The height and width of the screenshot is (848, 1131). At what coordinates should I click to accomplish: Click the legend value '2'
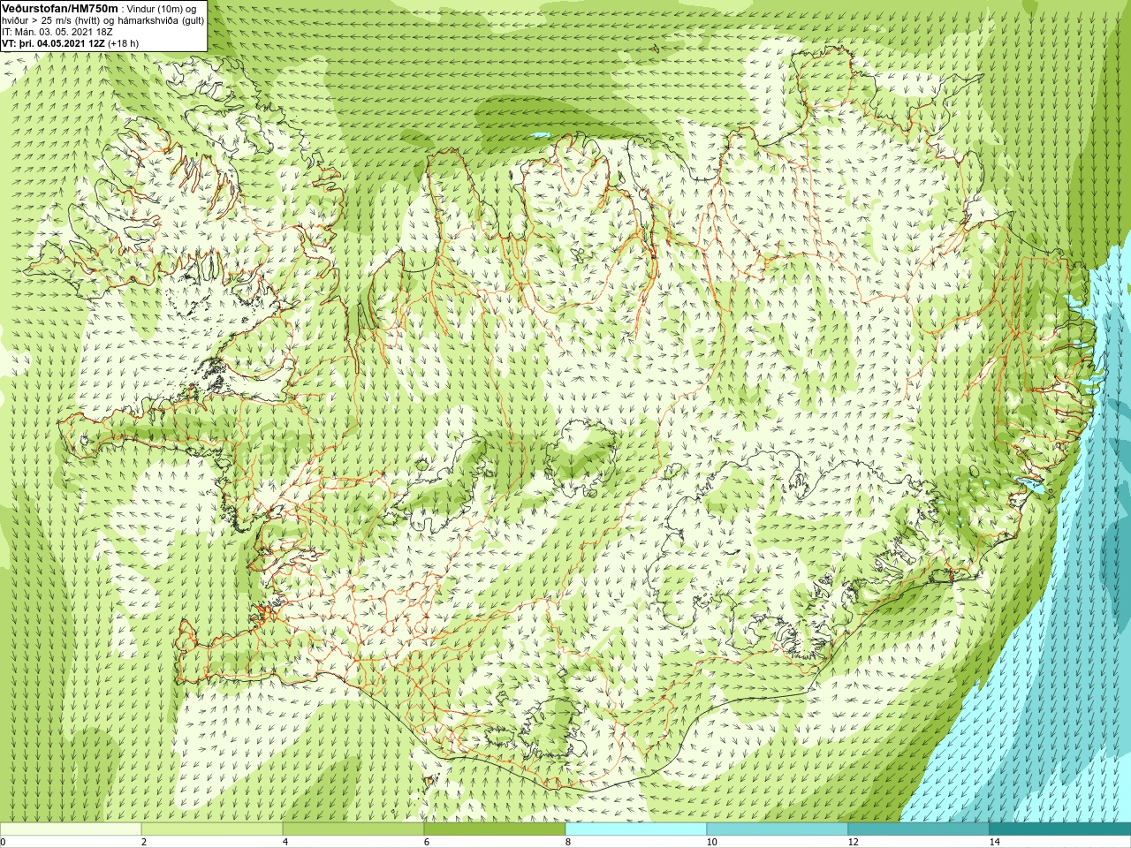(144, 842)
